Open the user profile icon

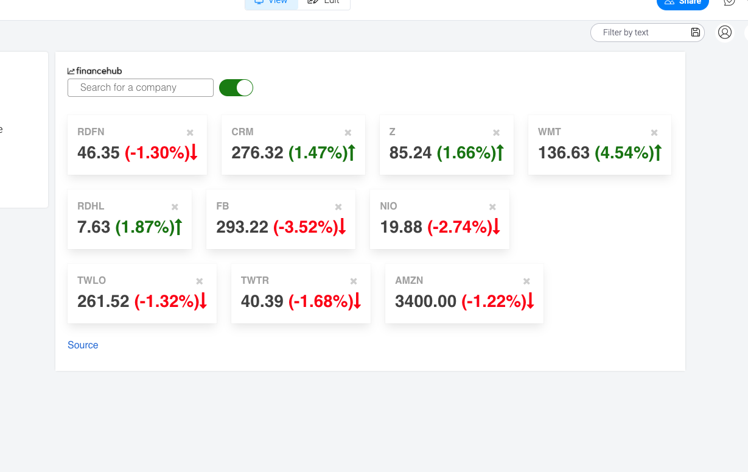click(725, 32)
